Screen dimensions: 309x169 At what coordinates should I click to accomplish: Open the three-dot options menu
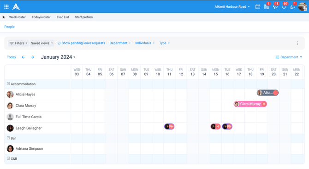coord(297,43)
